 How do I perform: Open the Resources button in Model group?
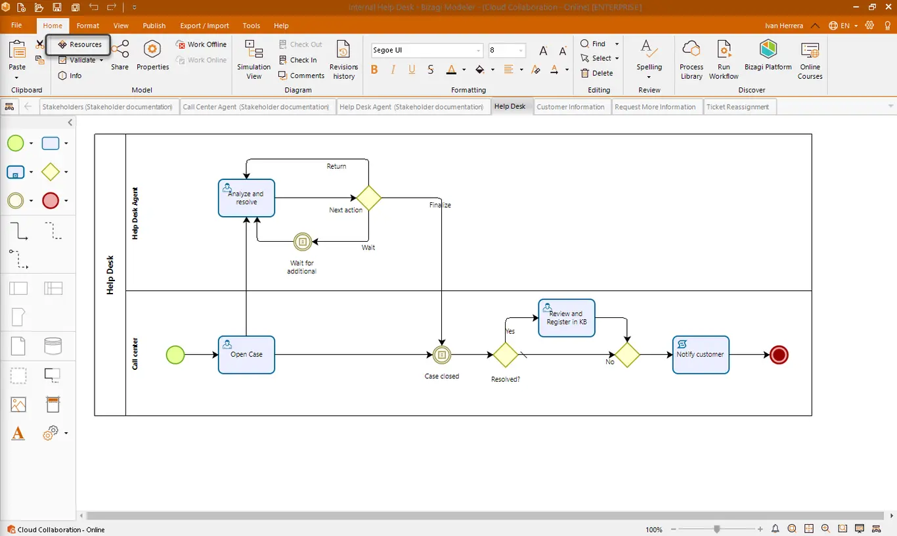tap(79, 45)
